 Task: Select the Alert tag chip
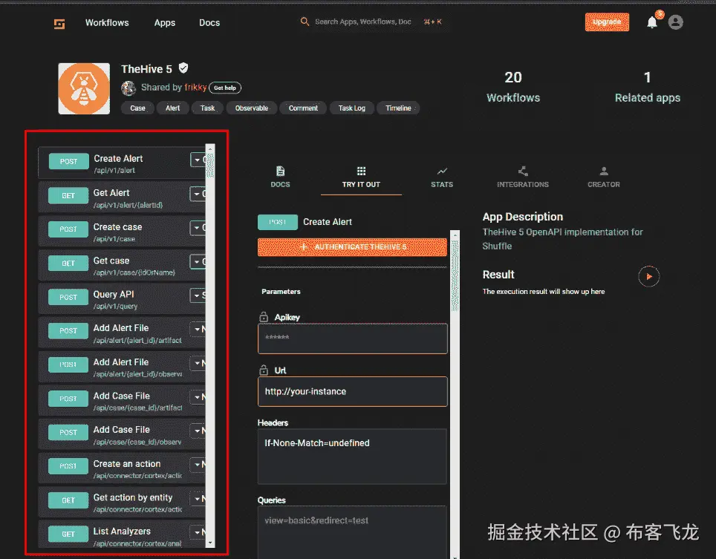pos(172,108)
